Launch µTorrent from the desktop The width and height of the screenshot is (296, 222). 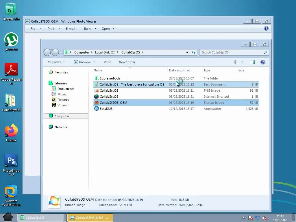pyautogui.click(x=11, y=42)
